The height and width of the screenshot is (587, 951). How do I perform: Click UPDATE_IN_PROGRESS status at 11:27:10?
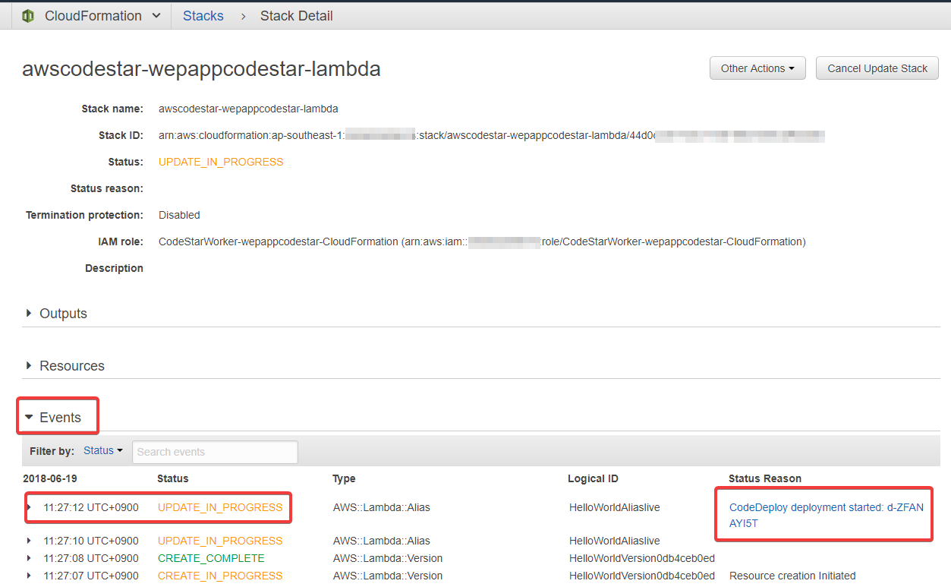tap(220, 541)
